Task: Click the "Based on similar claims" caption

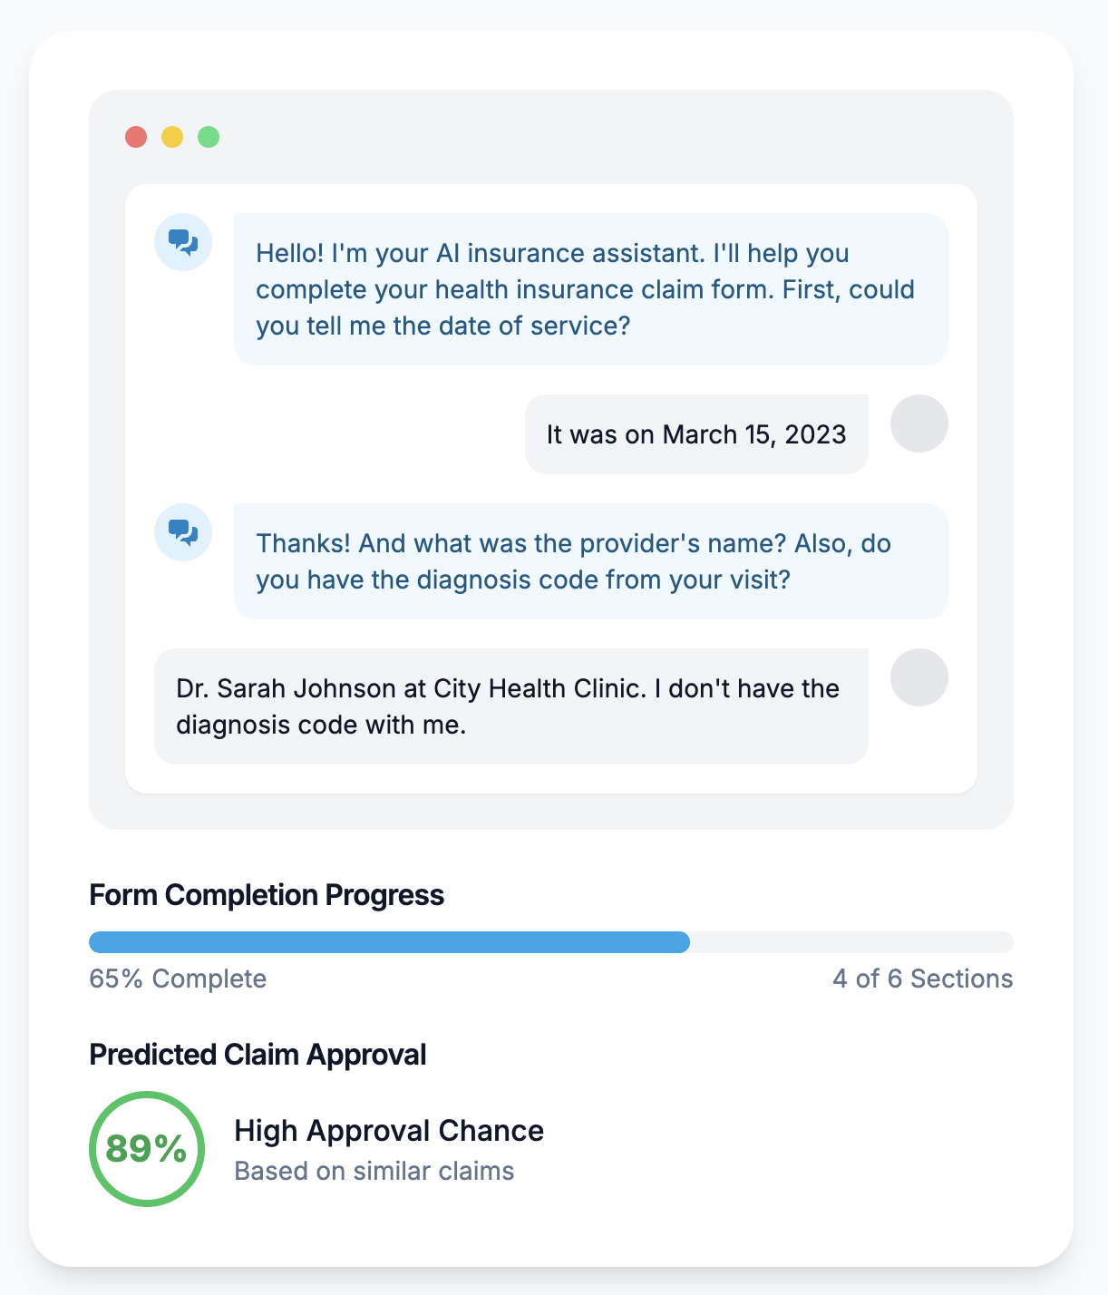Action: (374, 1171)
